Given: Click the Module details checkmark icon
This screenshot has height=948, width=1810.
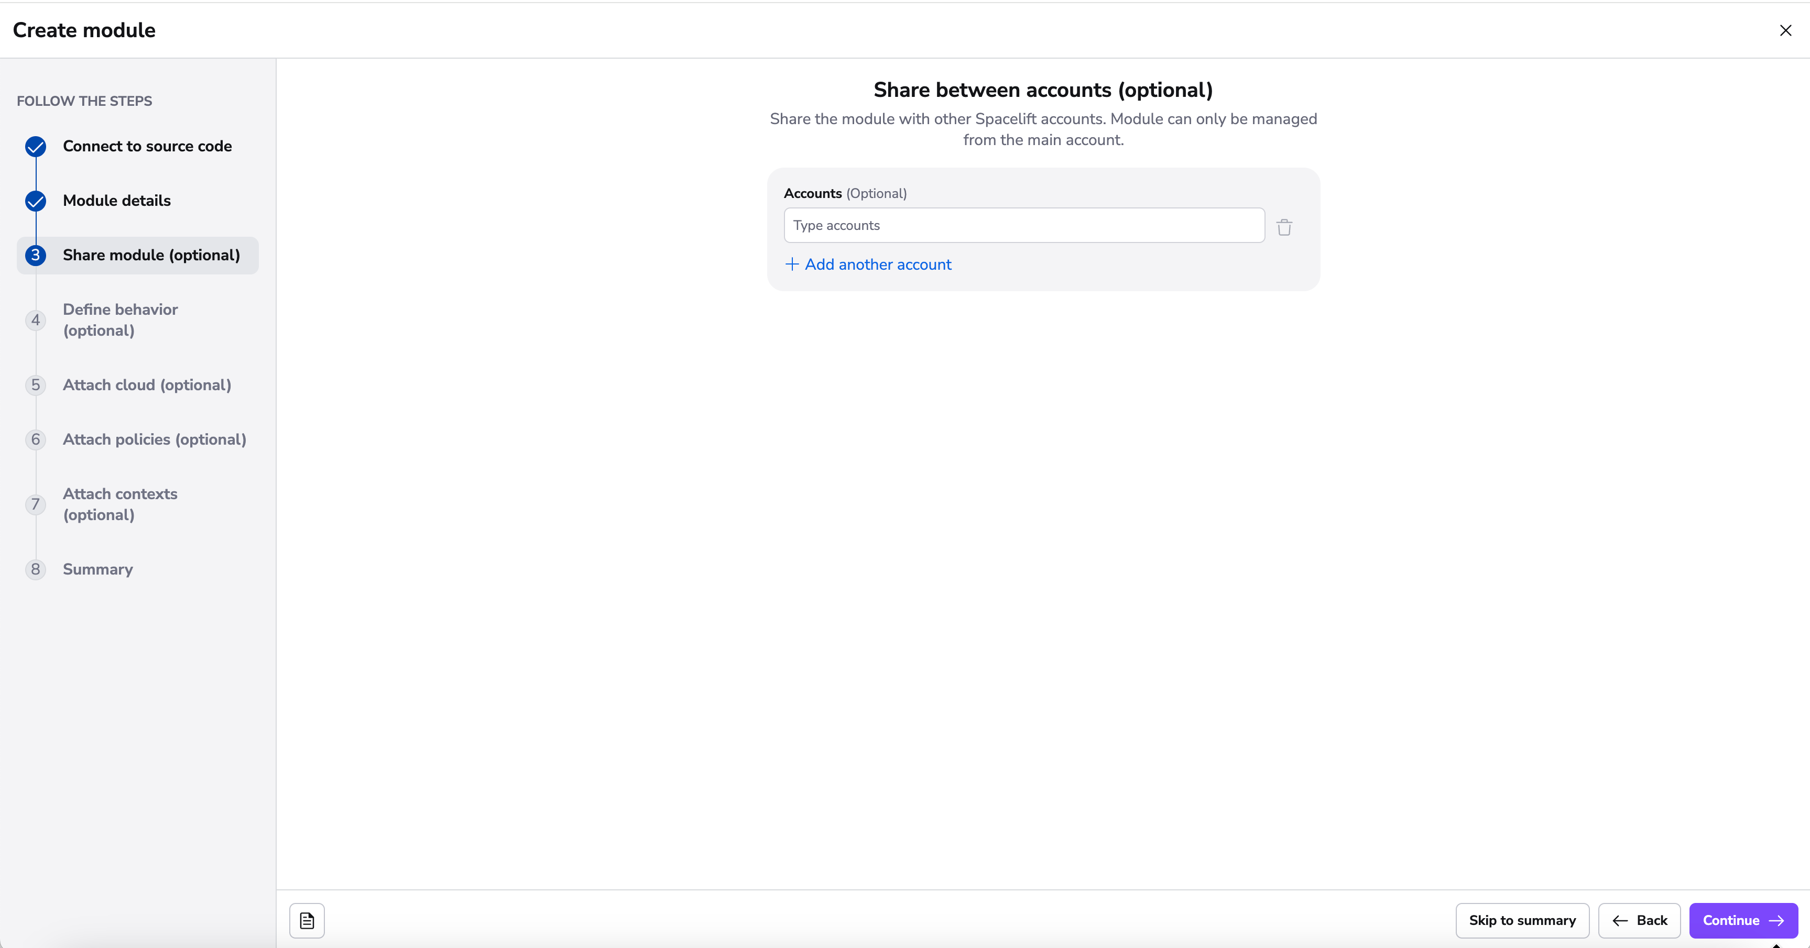Looking at the screenshot, I should [x=36, y=201].
